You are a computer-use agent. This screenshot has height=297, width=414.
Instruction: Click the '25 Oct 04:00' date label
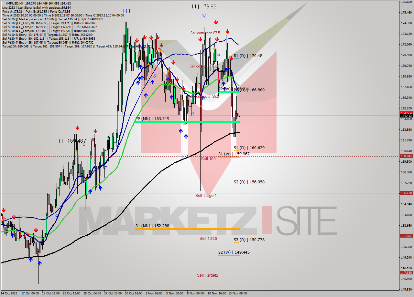click(93, 293)
